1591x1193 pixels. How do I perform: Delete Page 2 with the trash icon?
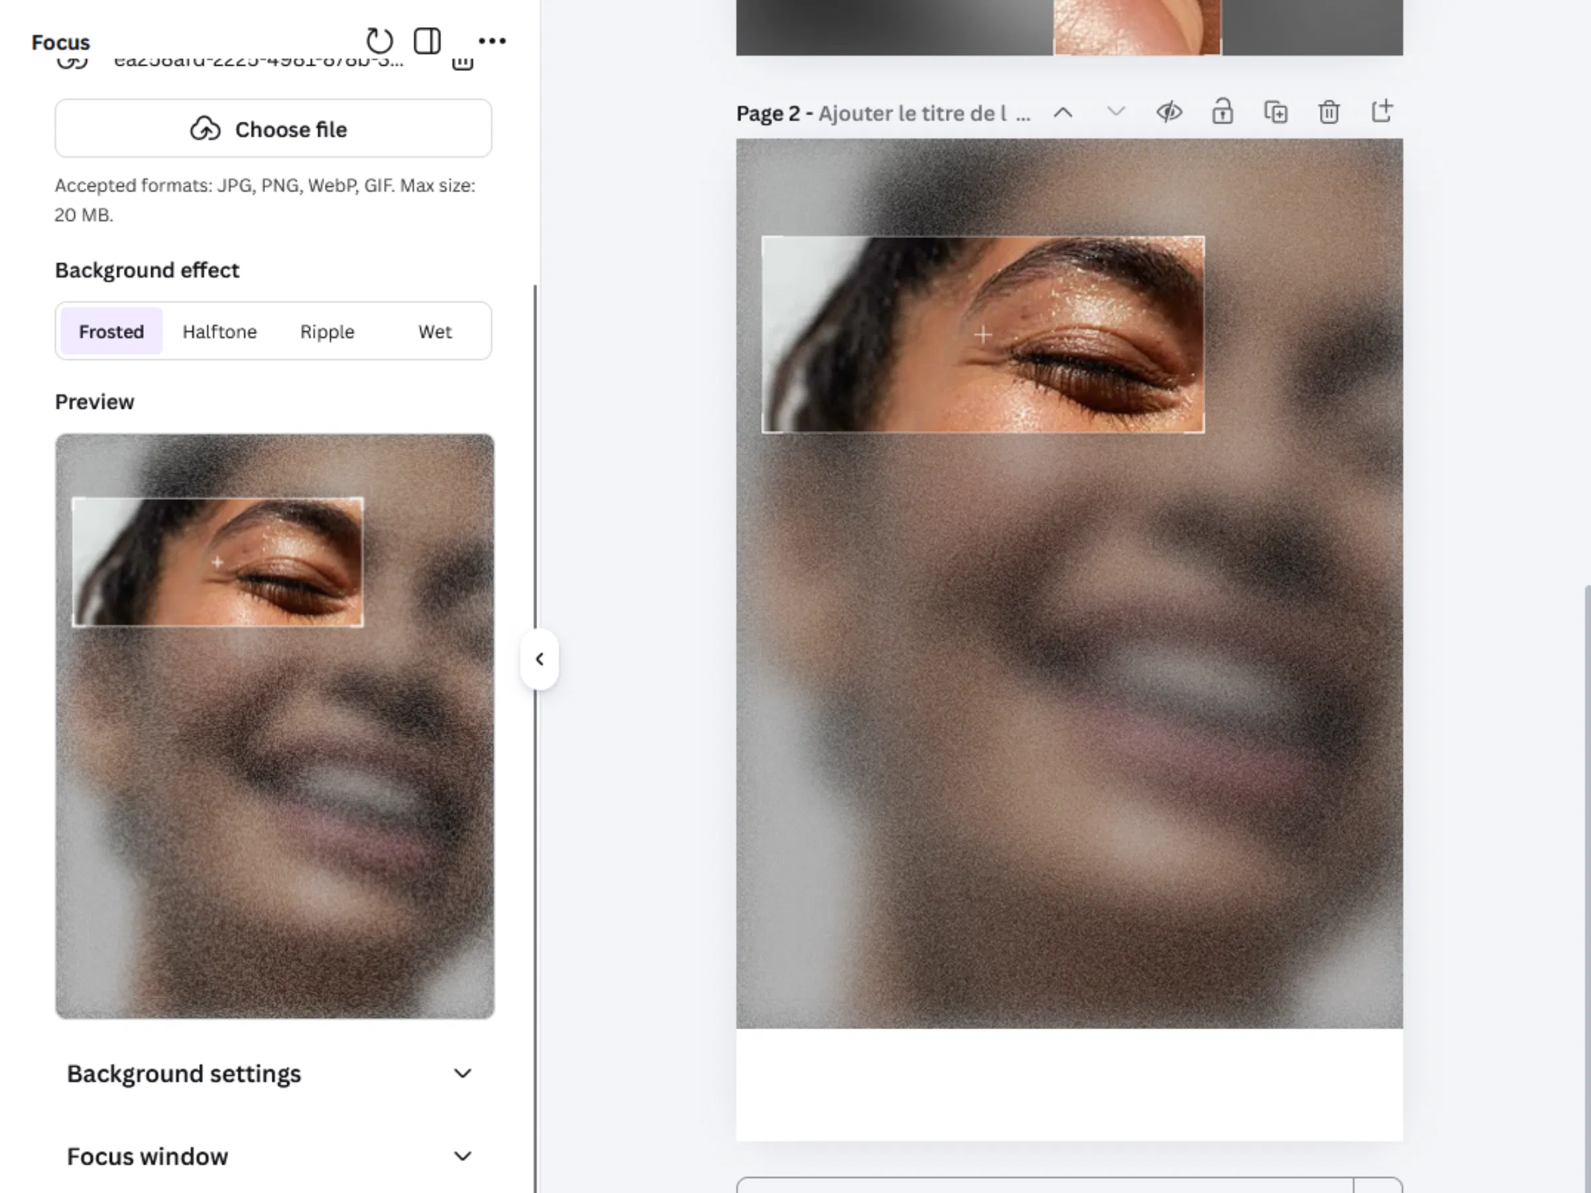pos(1329,112)
